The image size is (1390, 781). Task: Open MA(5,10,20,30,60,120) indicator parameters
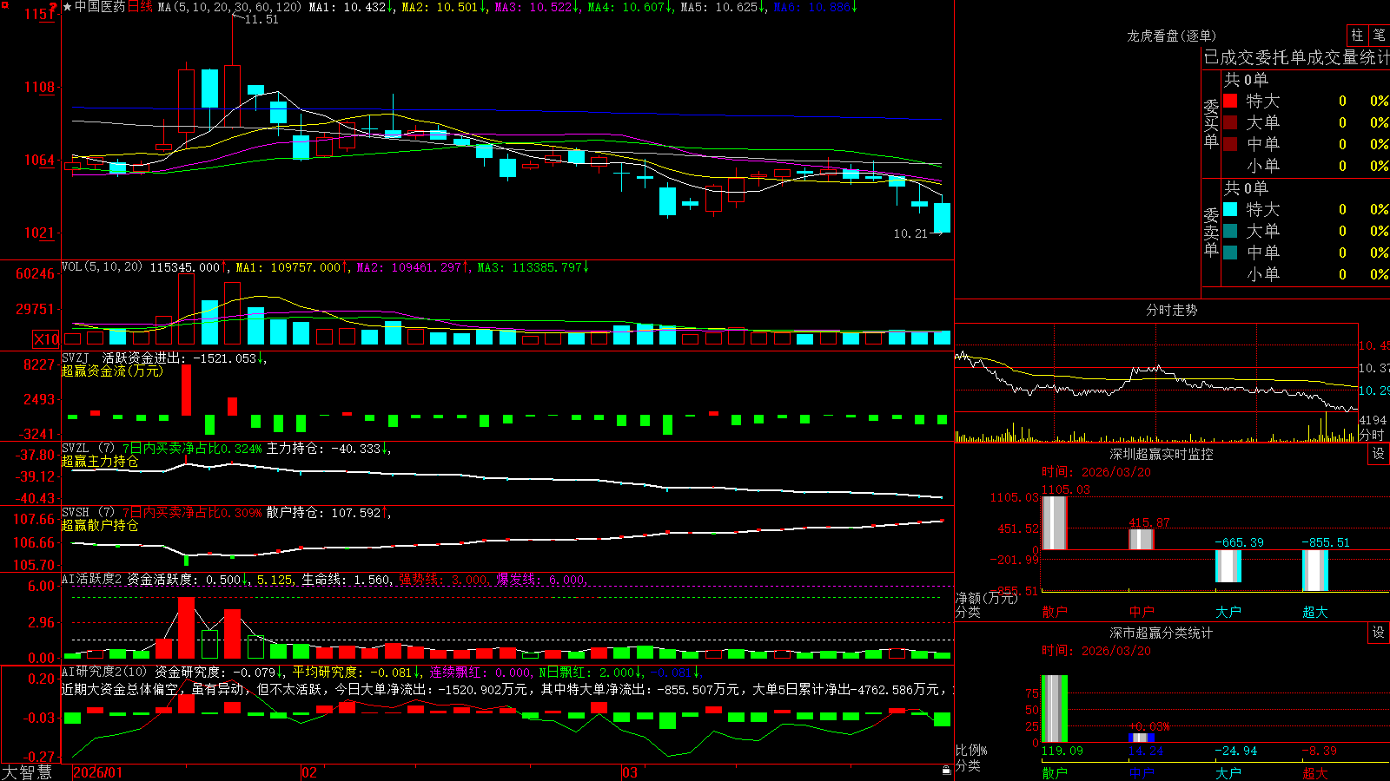[229, 7]
